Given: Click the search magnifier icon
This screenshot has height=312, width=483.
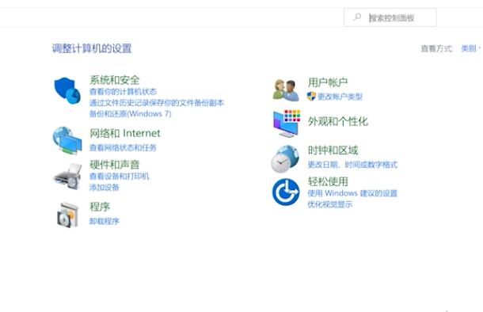Looking at the screenshot, I should (357, 17).
